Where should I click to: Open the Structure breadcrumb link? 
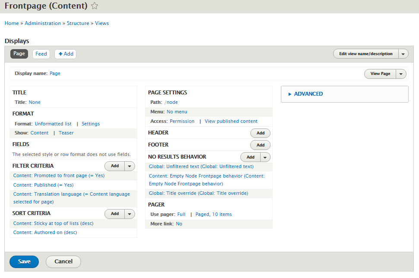coord(78,23)
